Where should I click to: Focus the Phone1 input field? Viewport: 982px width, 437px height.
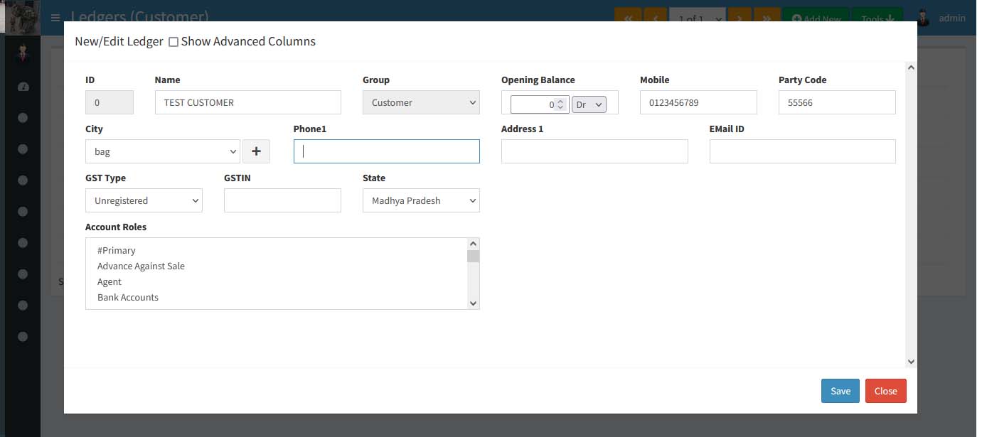(x=387, y=151)
